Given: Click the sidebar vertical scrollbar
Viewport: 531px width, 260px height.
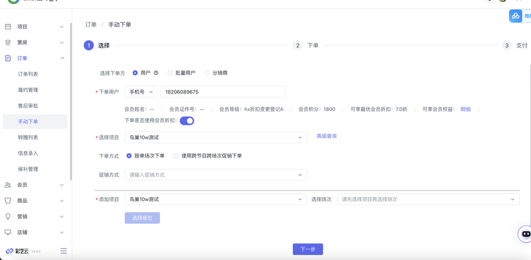Looking at the screenshot, I should point(71,101).
